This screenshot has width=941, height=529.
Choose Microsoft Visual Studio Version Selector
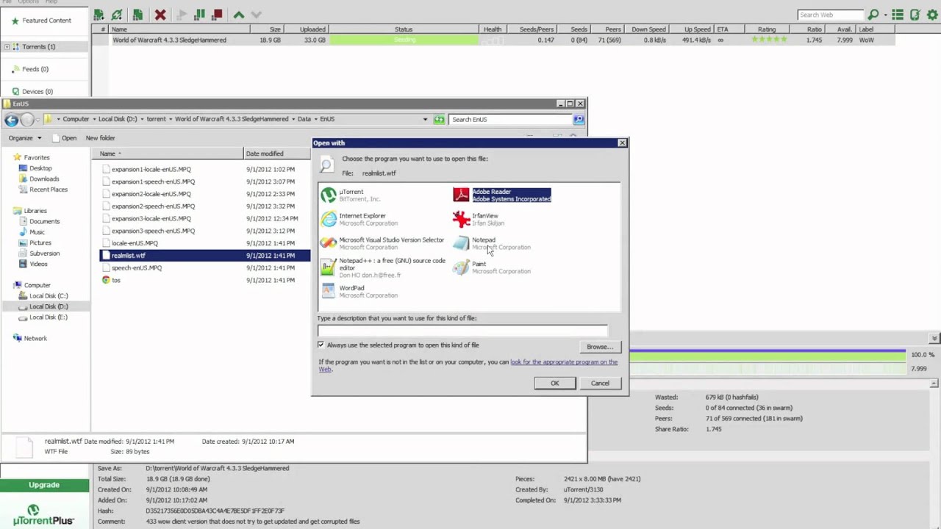point(382,243)
